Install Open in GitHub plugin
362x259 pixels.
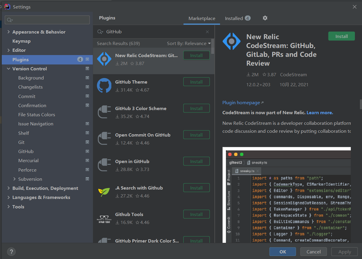[196, 161]
